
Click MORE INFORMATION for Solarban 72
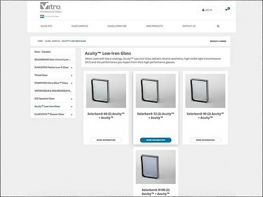click(x=156, y=140)
